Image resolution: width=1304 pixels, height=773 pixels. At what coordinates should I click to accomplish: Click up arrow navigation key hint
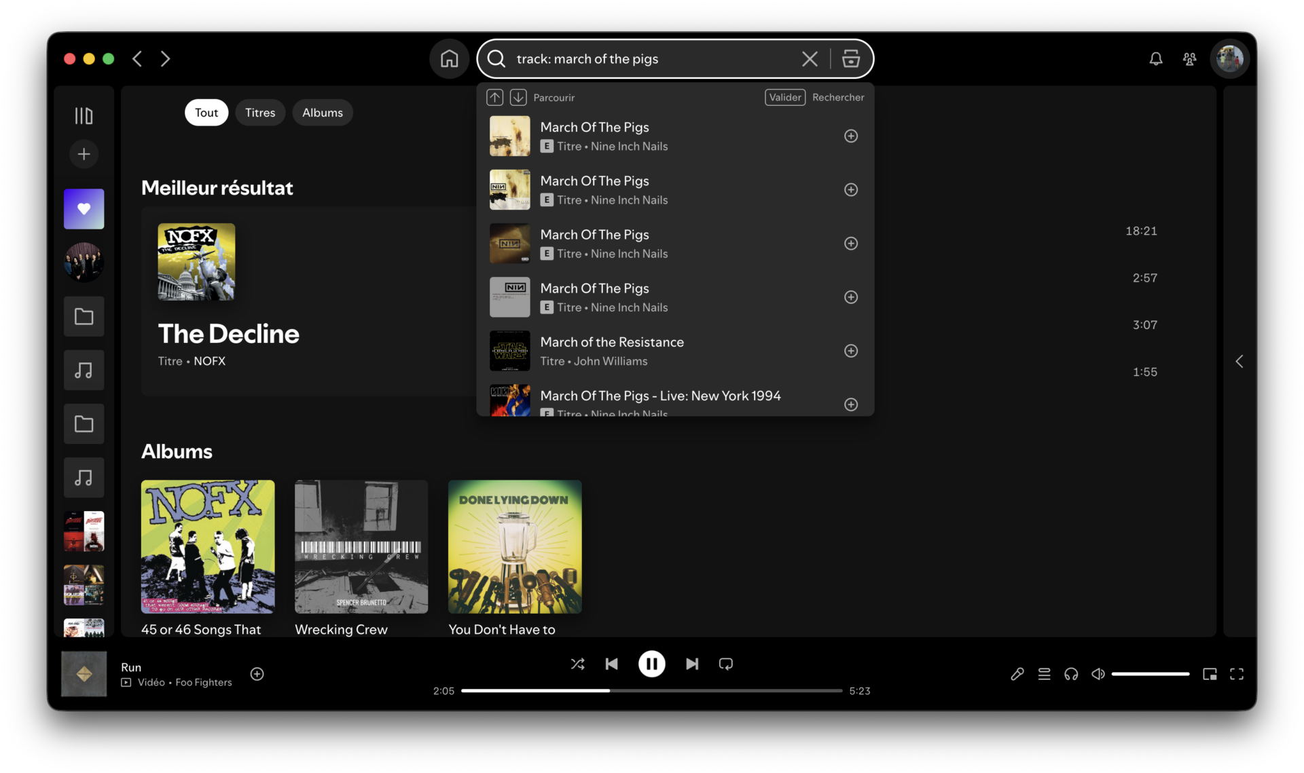(x=494, y=98)
